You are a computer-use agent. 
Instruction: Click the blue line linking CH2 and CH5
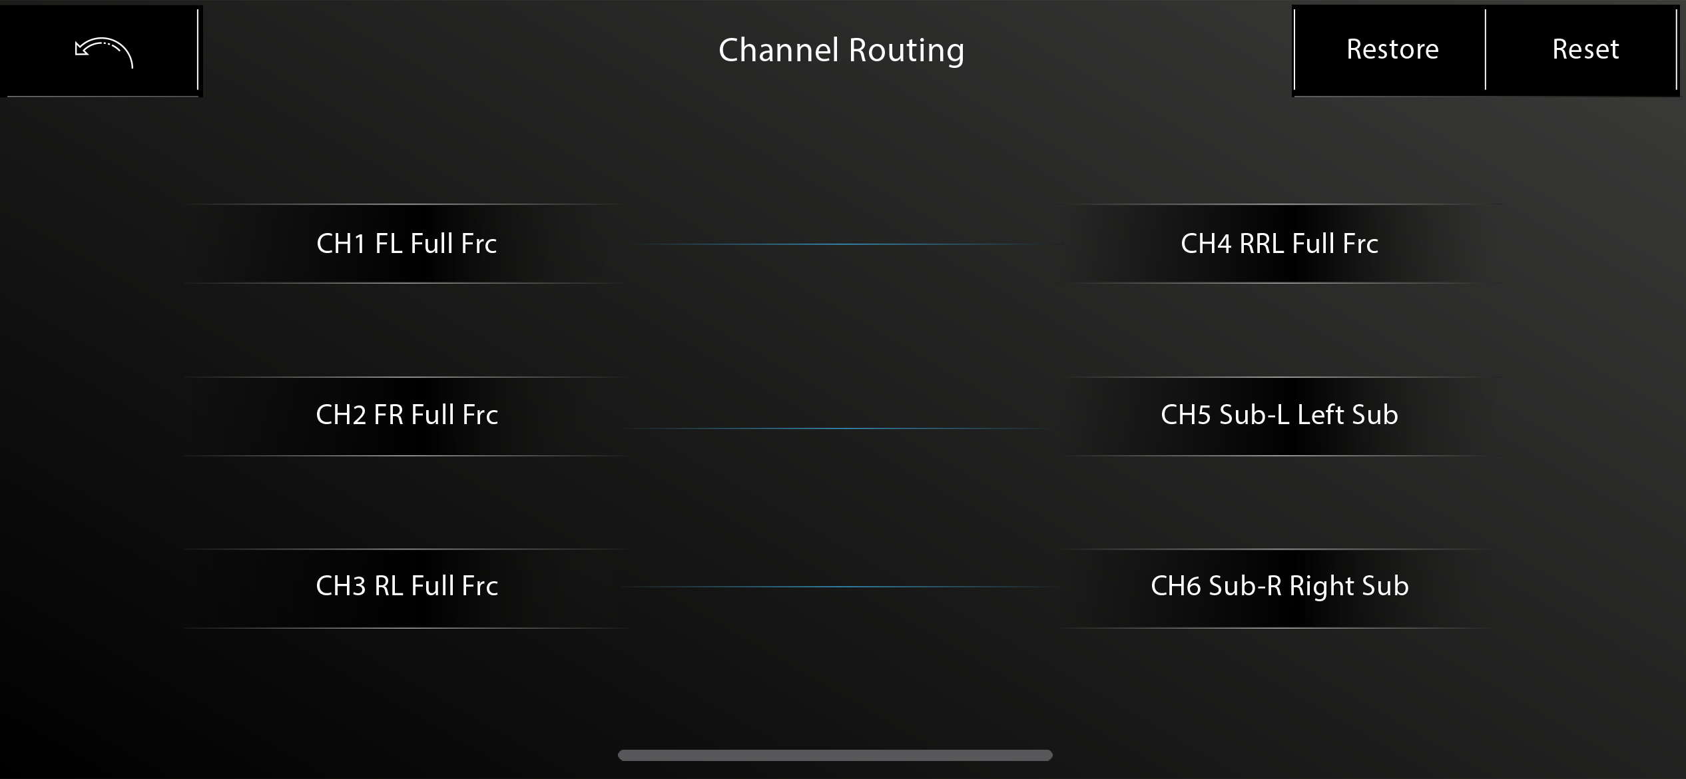click(839, 428)
